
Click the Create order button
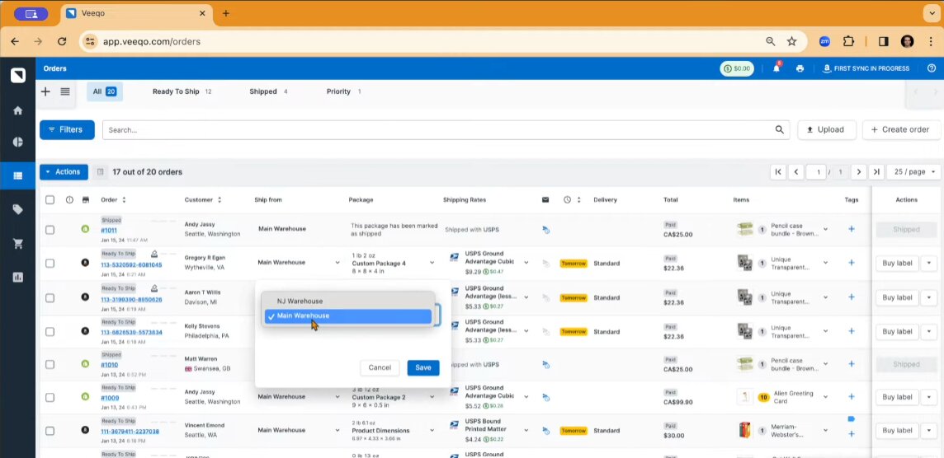point(900,130)
